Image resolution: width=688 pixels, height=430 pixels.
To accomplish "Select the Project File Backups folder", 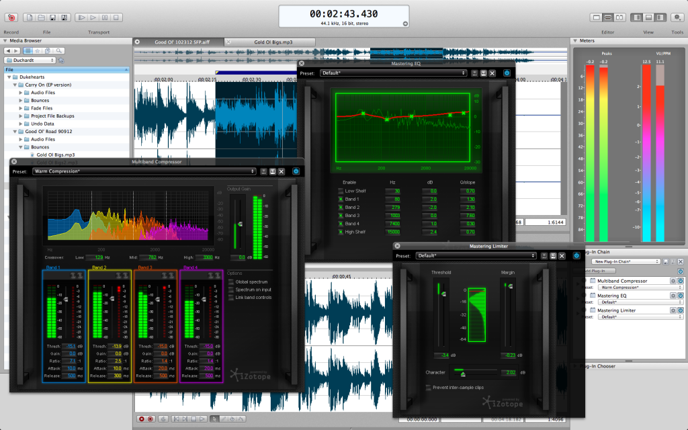I will [x=52, y=116].
